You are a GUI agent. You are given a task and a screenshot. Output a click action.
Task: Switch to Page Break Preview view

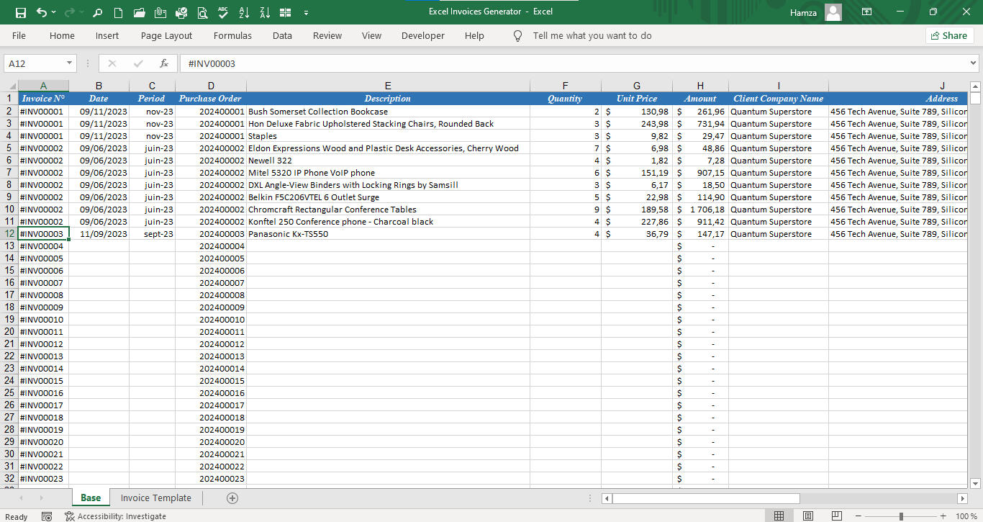[x=836, y=516]
